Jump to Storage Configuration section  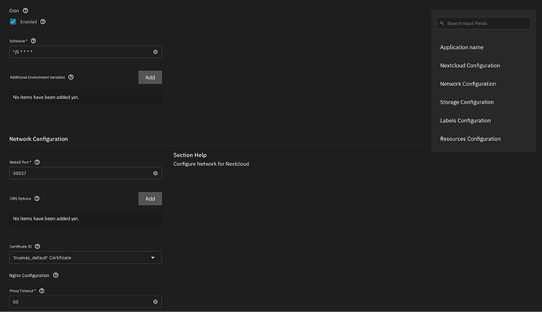(x=467, y=102)
